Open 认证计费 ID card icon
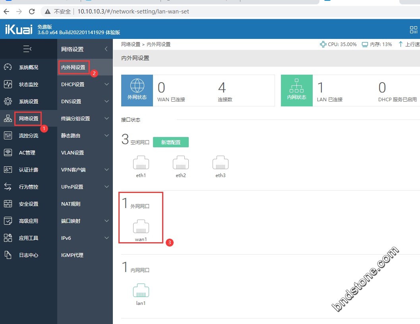The height and width of the screenshot is (324, 420). pos(8,170)
